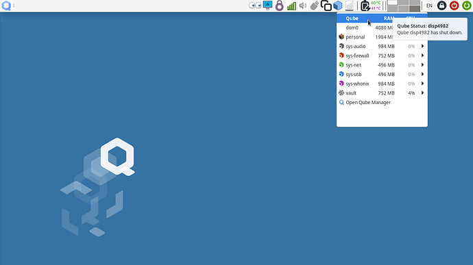
Task: Open the blue monitor display icon
Action: click(x=267, y=5)
